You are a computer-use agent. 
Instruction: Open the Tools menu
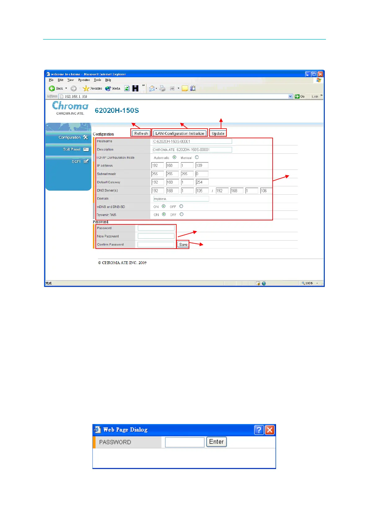coord(97,80)
